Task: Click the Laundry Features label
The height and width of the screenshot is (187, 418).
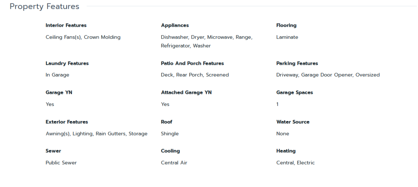Action: pos(67,64)
